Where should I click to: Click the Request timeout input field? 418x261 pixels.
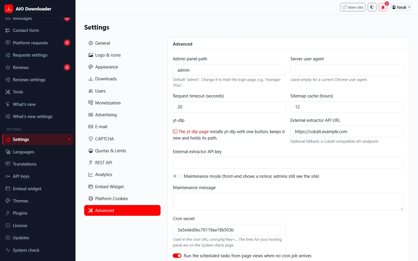pyautogui.click(x=229, y=107)
